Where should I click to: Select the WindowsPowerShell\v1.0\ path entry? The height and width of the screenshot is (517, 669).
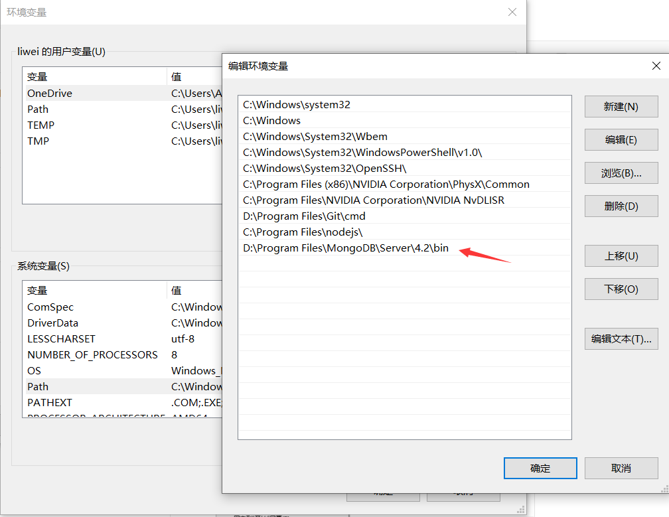[x=404, y=152]
